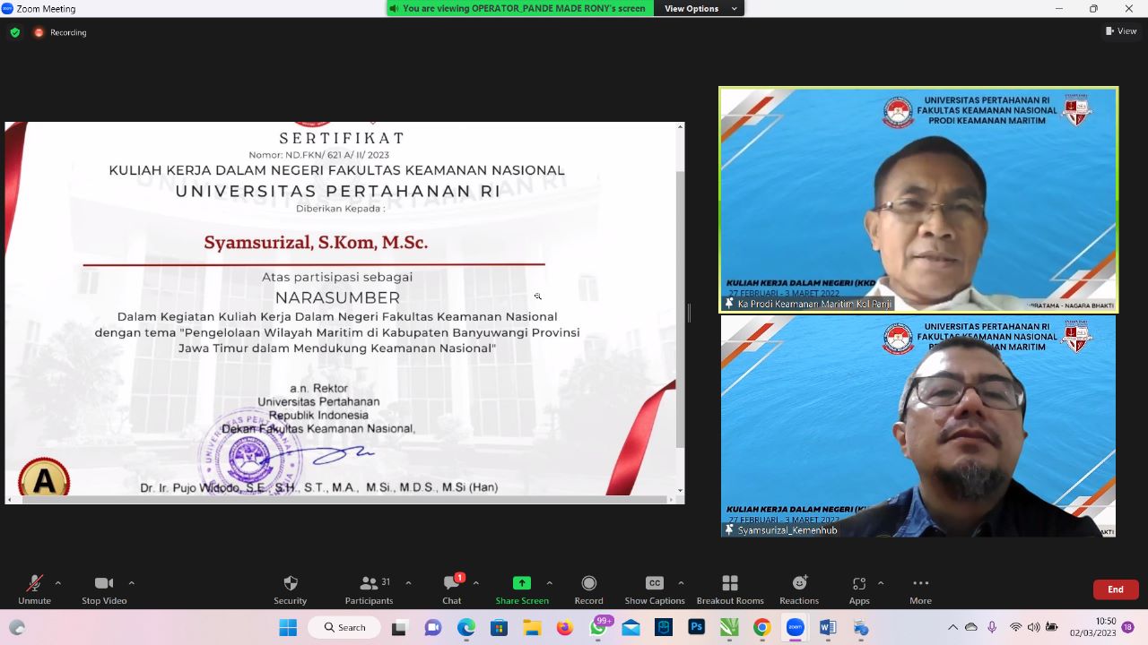Expand participants options arrow
This screenshot has height=645, width=1148.
(408, 582)
